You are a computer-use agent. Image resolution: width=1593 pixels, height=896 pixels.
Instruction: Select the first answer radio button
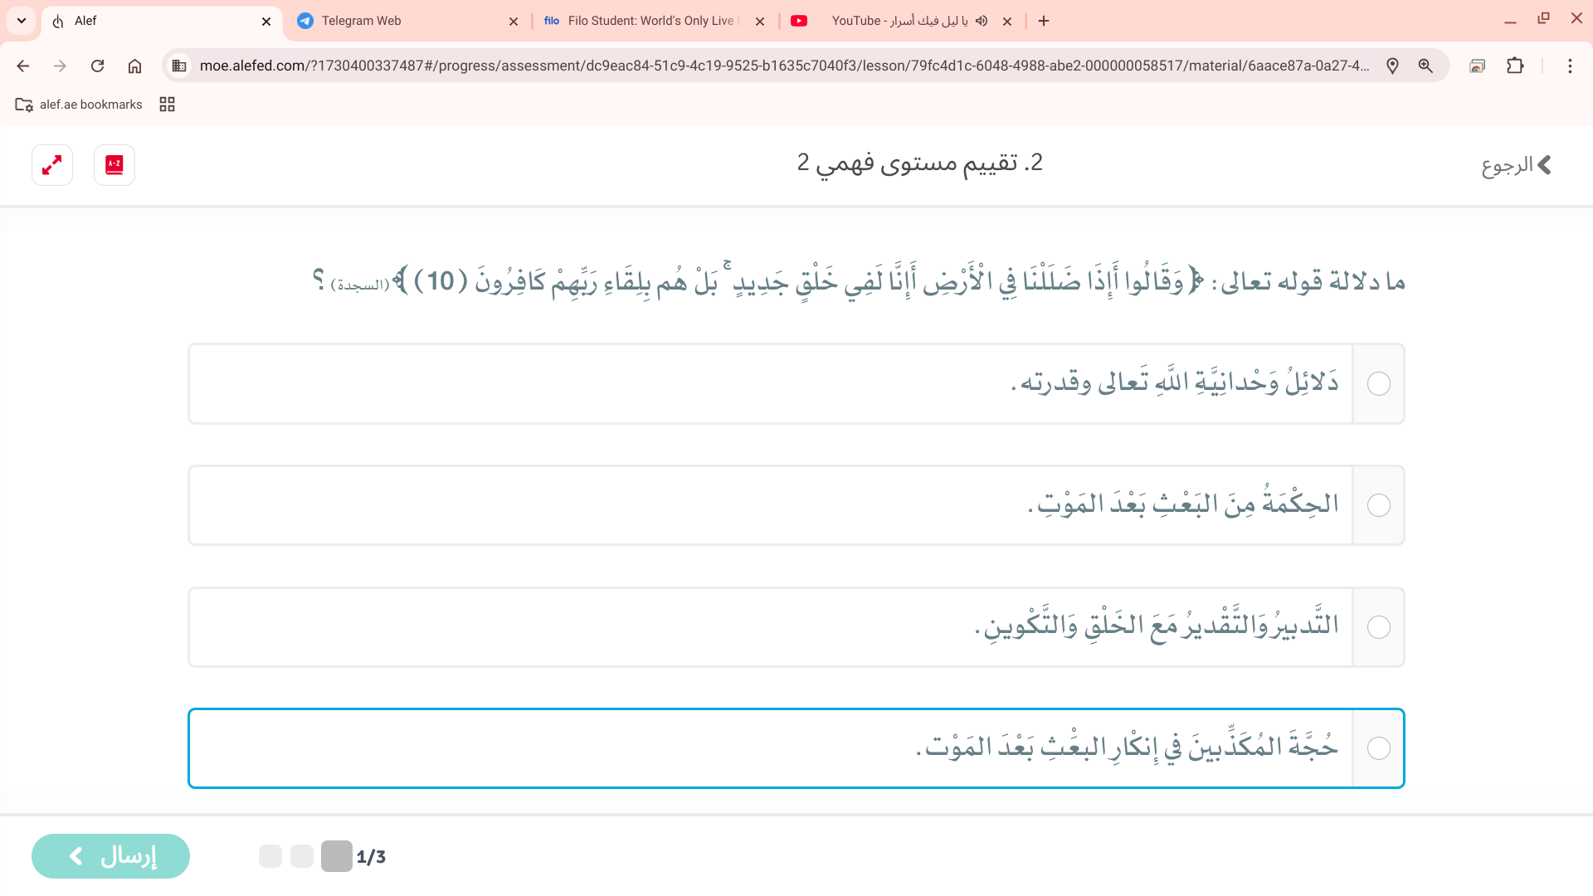[1378, 384]
